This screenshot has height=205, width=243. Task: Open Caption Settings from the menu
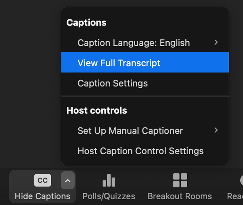112,83
